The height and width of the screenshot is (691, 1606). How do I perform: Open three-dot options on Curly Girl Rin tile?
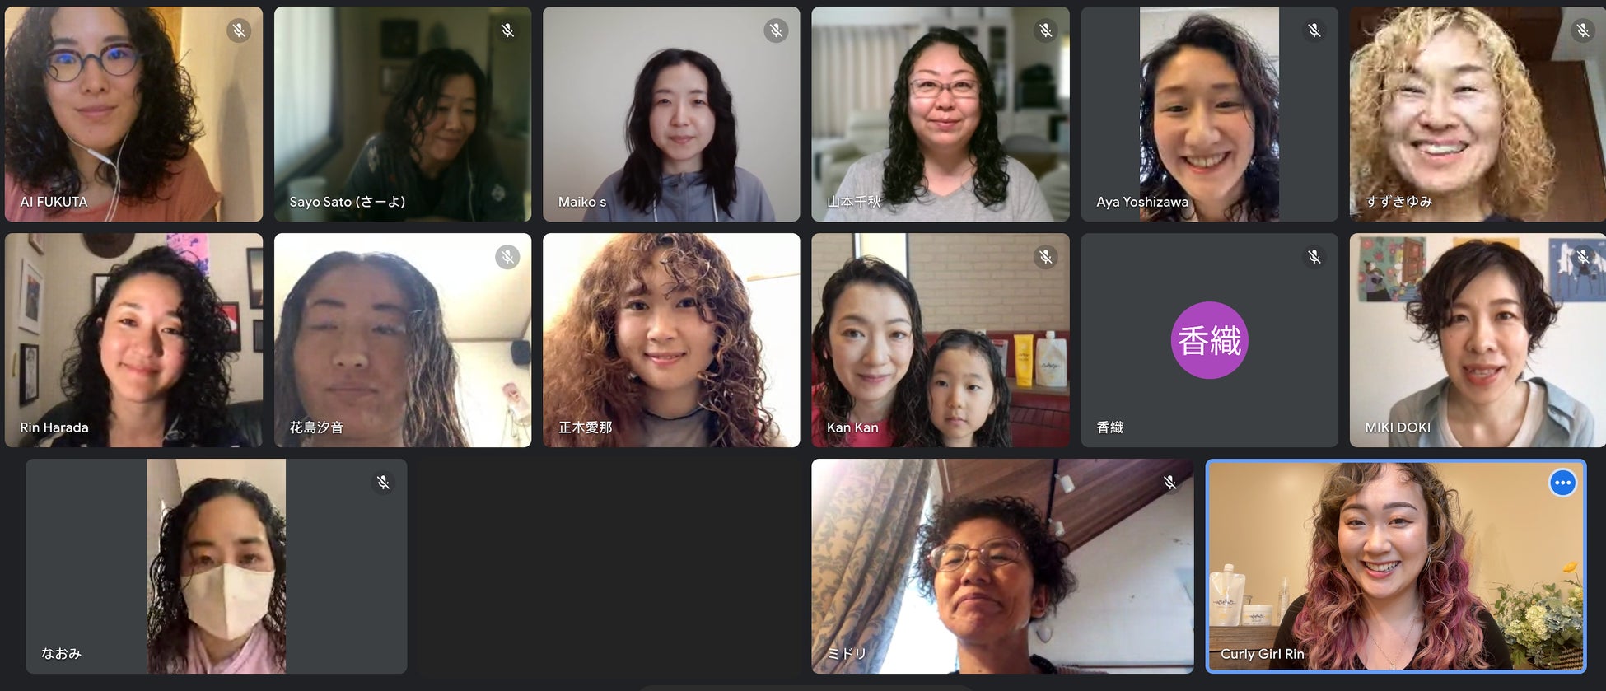(1562, 483)
